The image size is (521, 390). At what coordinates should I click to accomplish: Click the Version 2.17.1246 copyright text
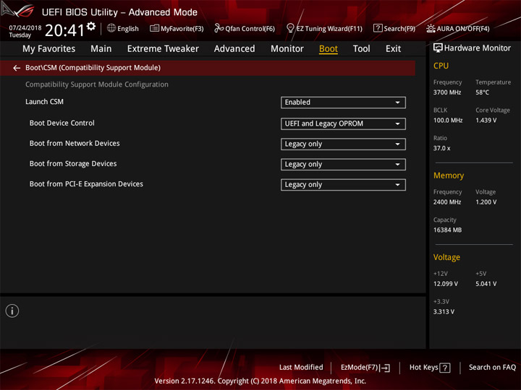(260, 381)
